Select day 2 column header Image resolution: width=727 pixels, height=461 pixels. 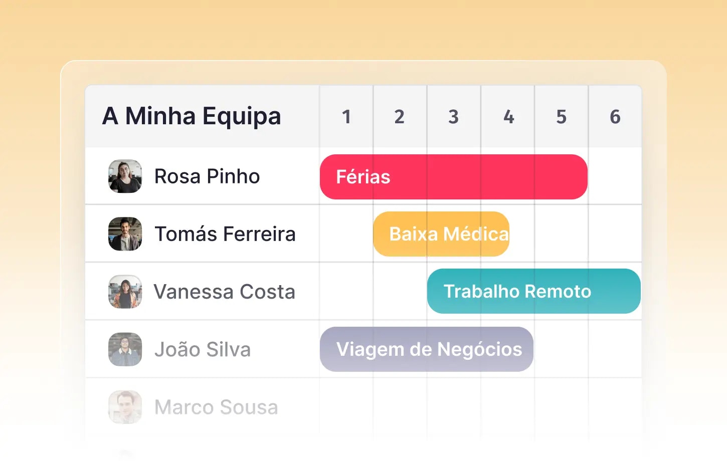click(x=400, y=117)
